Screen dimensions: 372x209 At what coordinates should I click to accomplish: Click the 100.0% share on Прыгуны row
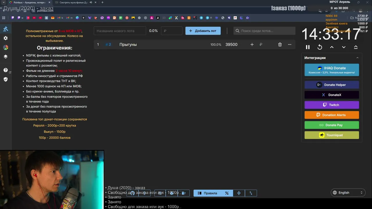(x=216, y=45)
